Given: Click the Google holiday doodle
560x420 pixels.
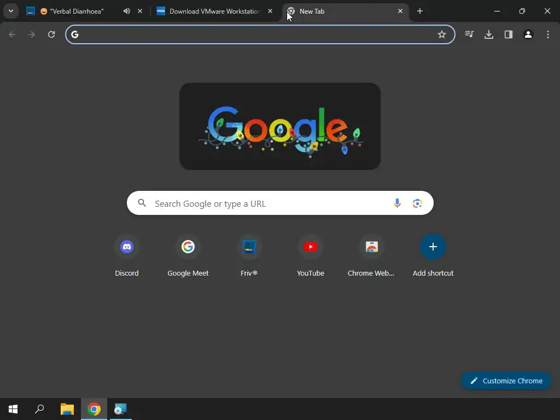Looking at the screenshot, I should pos(280,126).
